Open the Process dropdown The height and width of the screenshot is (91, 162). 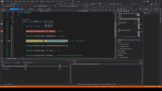14,6
